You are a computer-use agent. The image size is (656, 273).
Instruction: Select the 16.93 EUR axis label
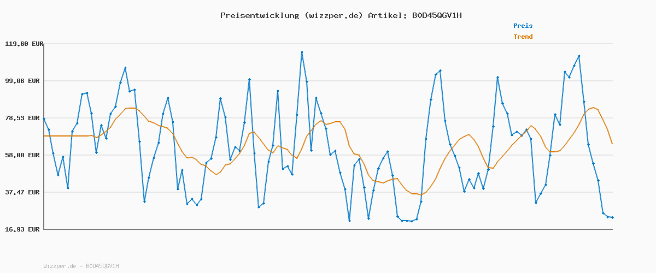[23, 229]
